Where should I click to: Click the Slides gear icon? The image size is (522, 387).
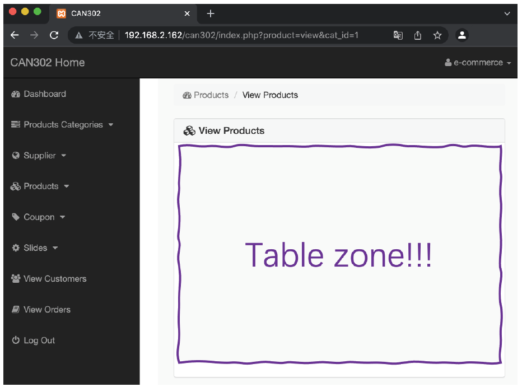pyautogui.click(x=16, y=248)
